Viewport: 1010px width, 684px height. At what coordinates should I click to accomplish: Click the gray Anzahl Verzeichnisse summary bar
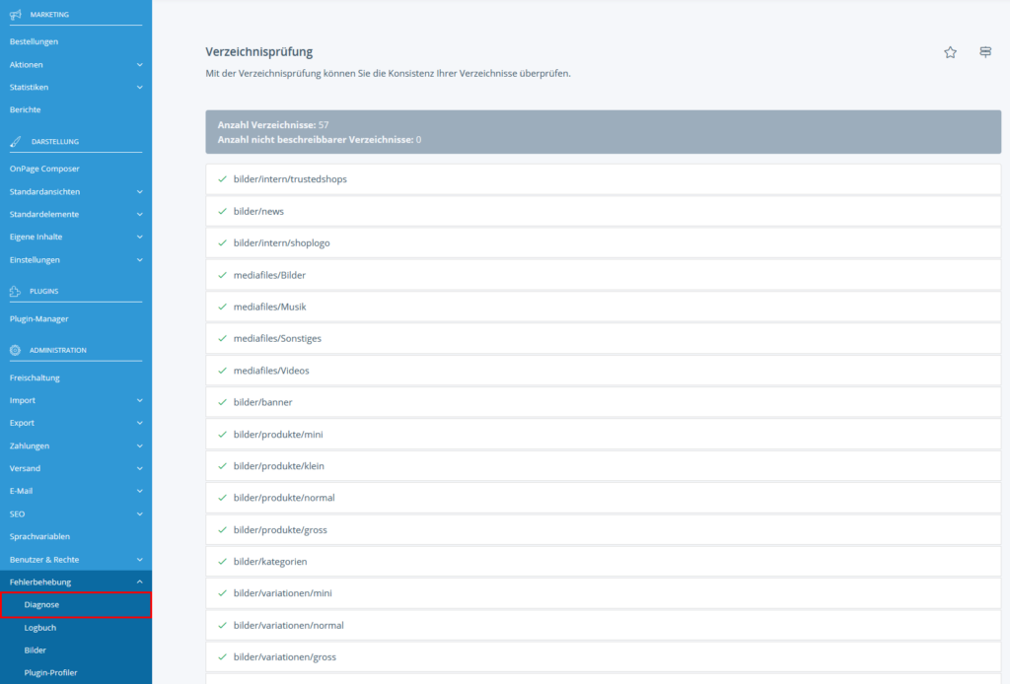tap(602, 131)
